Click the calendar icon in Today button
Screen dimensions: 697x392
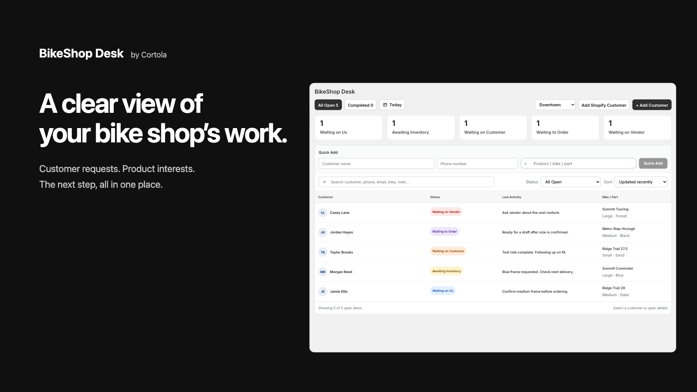385,105
